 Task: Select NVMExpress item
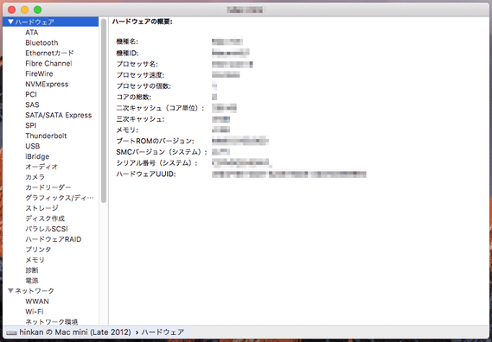(47, 84)
